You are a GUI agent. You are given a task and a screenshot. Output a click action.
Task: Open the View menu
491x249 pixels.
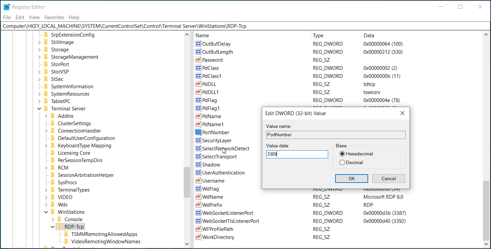pyautogui.click(x=34, y=17)
